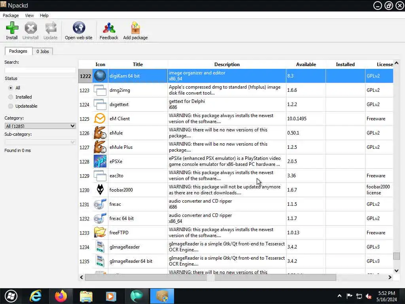Click the horizontal scrollbar thumb
The height and width of the screenshot is (304, 405).
coord(210,277)
